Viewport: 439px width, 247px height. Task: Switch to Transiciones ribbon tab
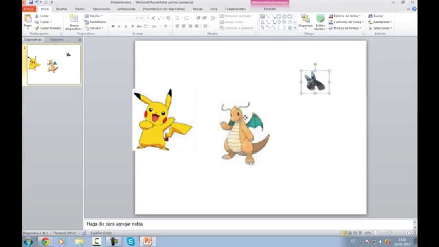click(x=101, y=9)
